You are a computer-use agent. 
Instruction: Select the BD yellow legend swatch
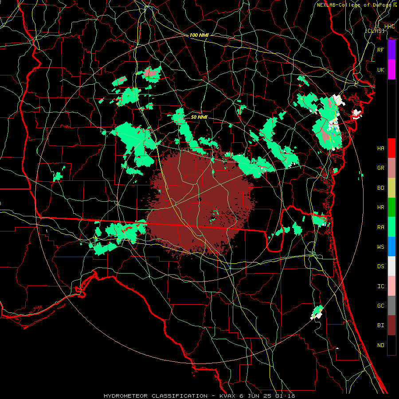(391, 188)
